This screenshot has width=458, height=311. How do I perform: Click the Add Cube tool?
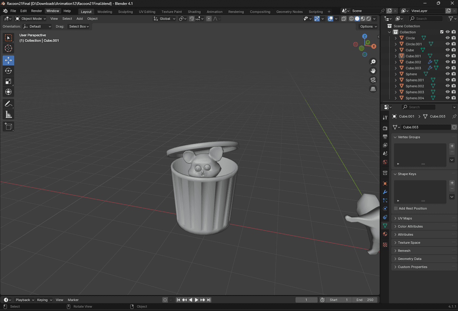pyautogui.click(x=9, y=126)
